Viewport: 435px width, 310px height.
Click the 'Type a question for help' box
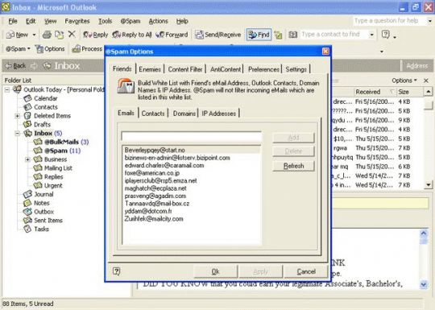[x=390, y=21]
